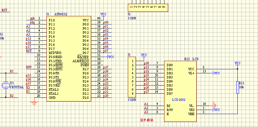Select the AT89S52 chip body
This screenshot has width=258, height=127.
pos(69,59)
